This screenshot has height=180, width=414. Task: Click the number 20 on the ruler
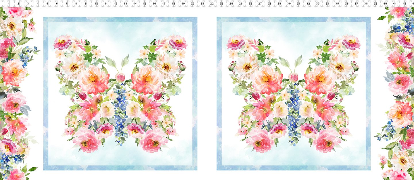point(192,4)
